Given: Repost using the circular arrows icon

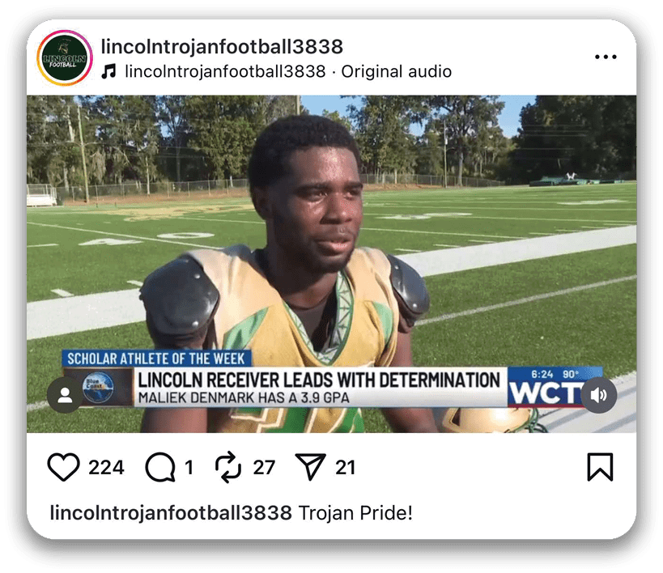Looking at the screenshot, I should tap(228, 467).
